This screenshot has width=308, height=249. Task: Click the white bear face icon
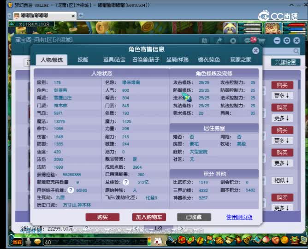(x=158, y=241)
